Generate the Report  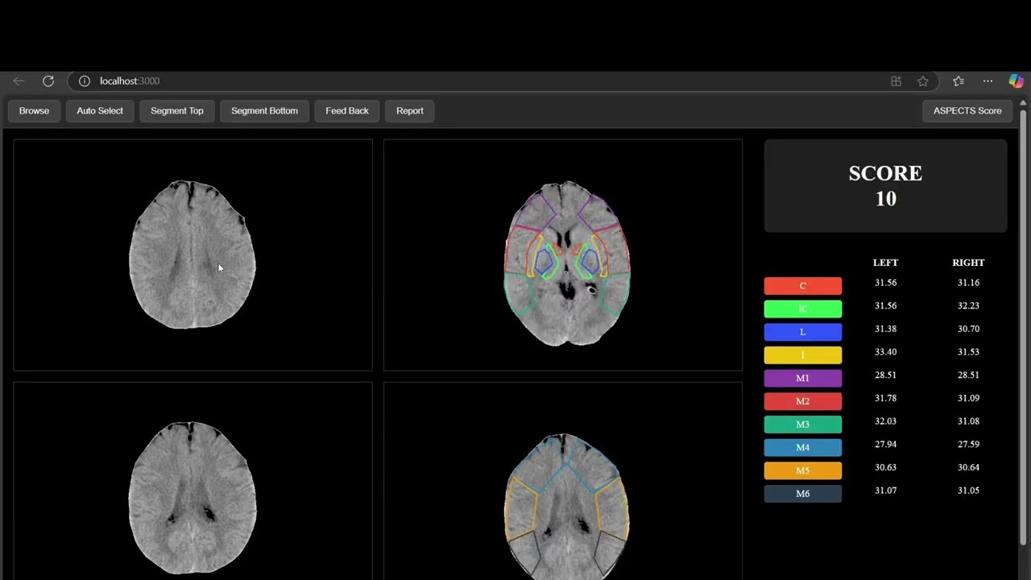point(410,111)
